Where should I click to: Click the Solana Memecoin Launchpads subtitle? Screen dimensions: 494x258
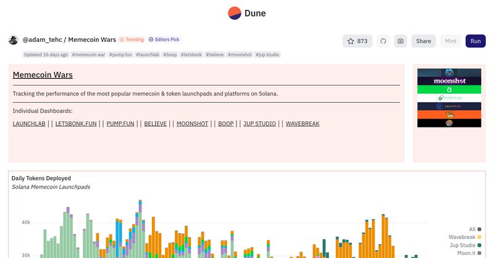(x=51, y=187)
